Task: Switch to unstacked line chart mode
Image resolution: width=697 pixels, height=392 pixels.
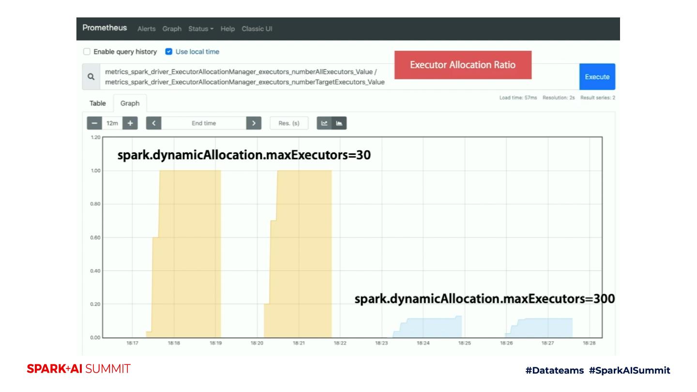Action: pos(324,123)
